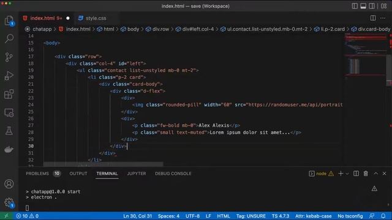The width and height of the screenshot is (392, 220).
Task: Click Ln 30, Col 31 status item
Action: pyautogui.click(x=137, y=216)
